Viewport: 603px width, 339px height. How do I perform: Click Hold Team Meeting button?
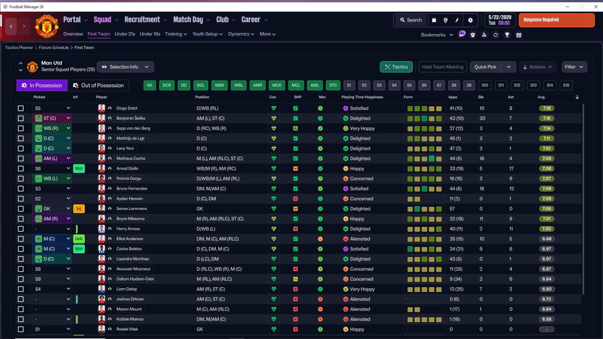pyautogui.click(x=443, y=67)
